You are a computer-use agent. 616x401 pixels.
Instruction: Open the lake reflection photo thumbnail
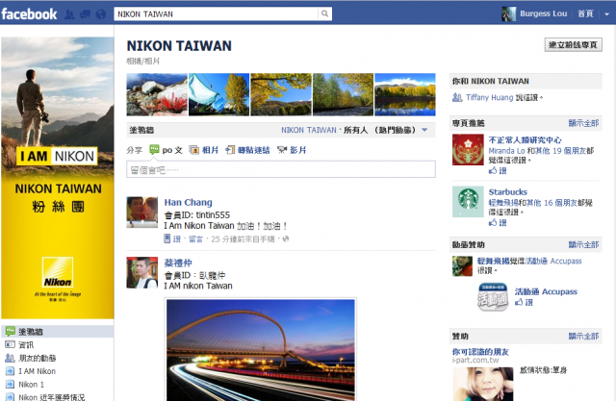tap(405, 94)
